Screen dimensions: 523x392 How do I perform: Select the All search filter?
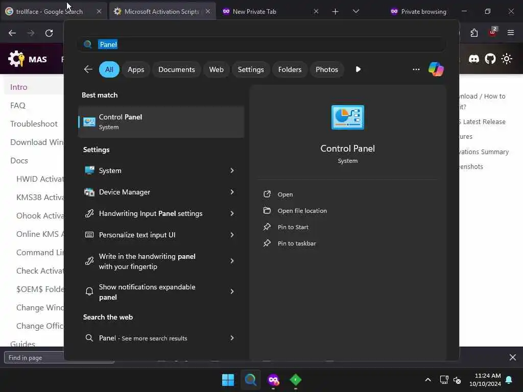tap(109, 69)
